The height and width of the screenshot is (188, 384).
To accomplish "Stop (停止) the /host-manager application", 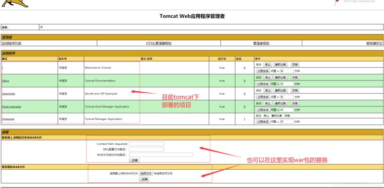I will coord(267,103).
